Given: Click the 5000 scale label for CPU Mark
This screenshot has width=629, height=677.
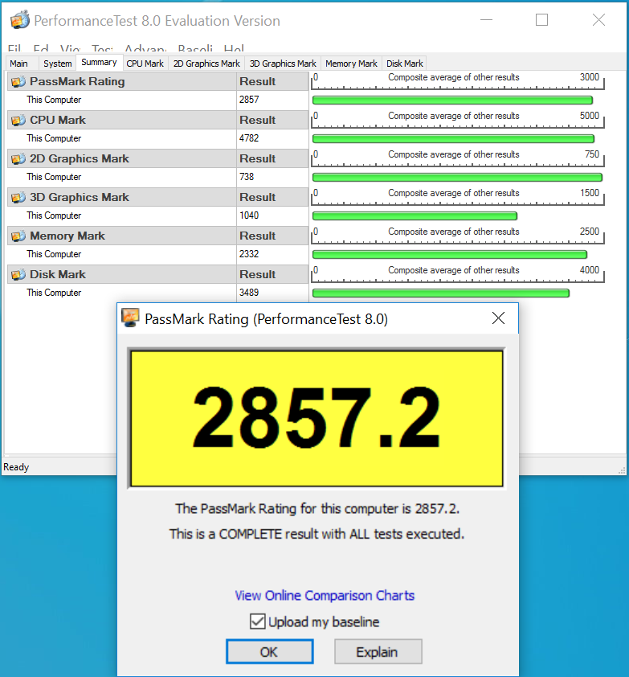Looking at the screenshot, I should point(590,116).
